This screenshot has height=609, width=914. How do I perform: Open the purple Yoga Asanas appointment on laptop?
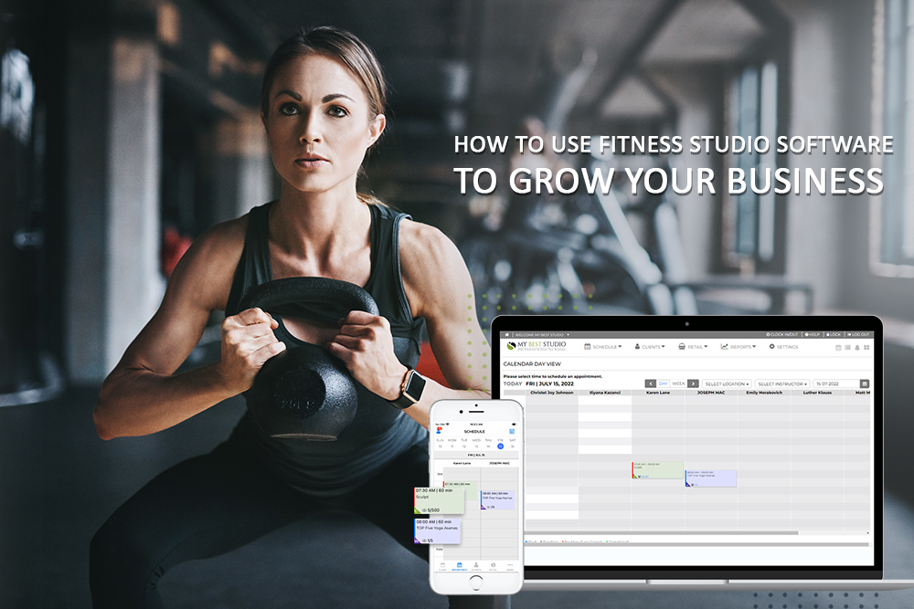(x=710, y=478)
